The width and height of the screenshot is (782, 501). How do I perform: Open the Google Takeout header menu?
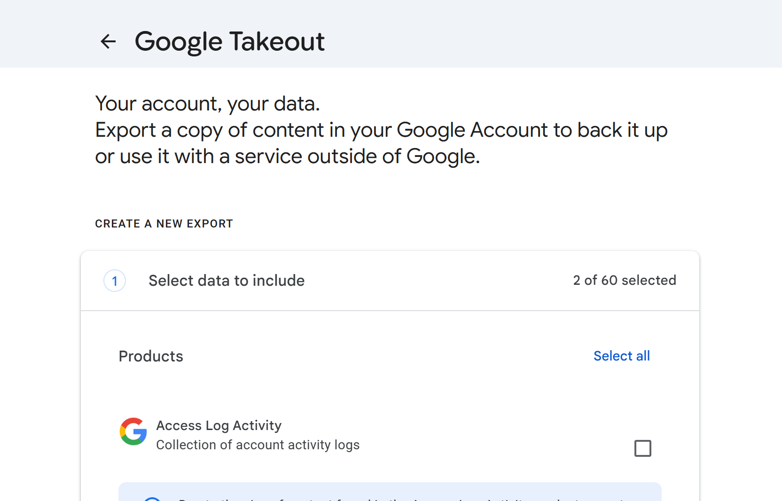230,41
